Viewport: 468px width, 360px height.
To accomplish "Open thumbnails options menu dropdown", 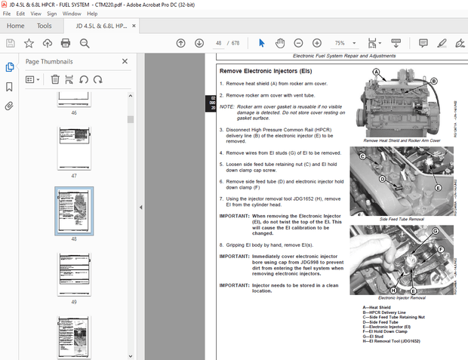I will 32,79.
